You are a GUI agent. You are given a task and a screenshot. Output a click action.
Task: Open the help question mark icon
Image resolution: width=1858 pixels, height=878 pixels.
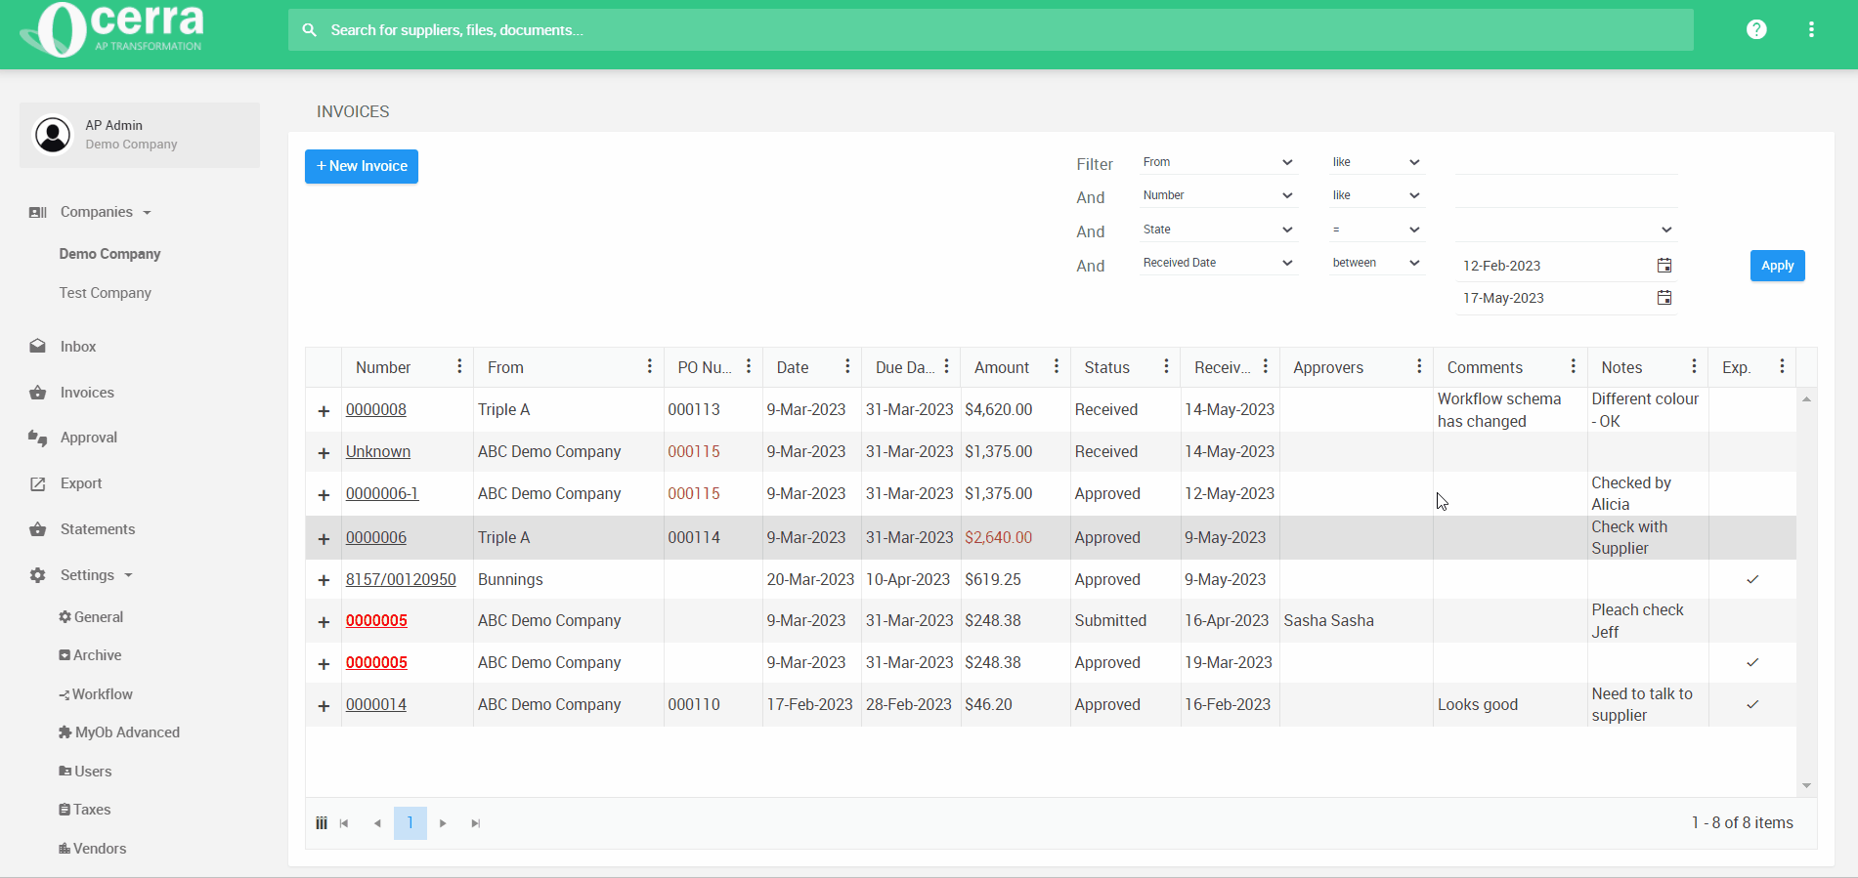(x=1756, y=29)
